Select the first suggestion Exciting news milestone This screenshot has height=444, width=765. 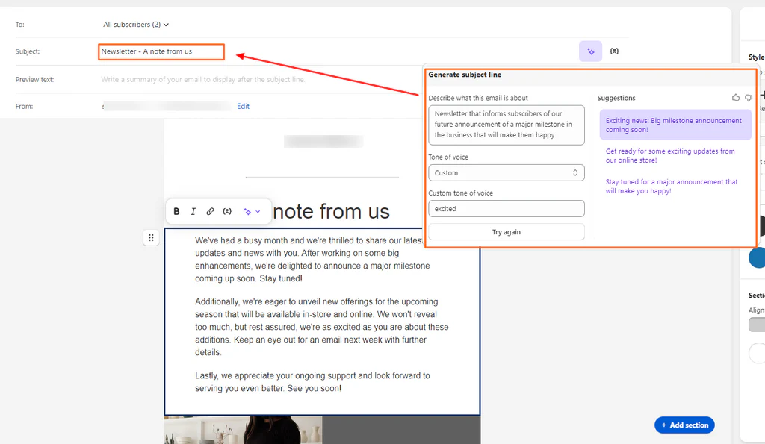tap(675, 125)
